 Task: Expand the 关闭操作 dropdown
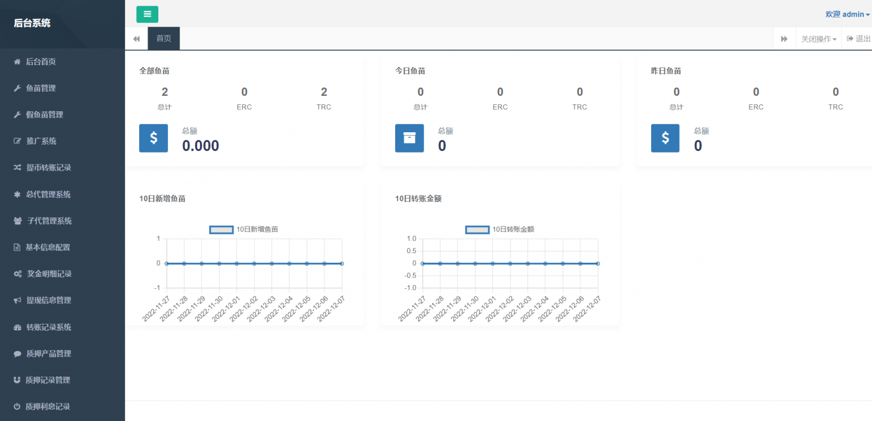[x=819, y=39]
